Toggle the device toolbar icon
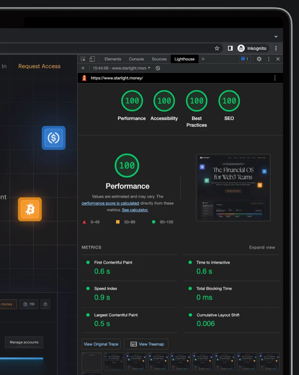299x375 pixels. tap(92, 59)
